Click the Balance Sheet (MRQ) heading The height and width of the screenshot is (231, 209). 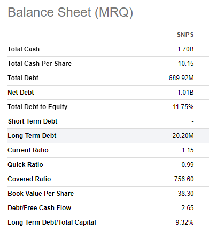click(x=71, y=12)
